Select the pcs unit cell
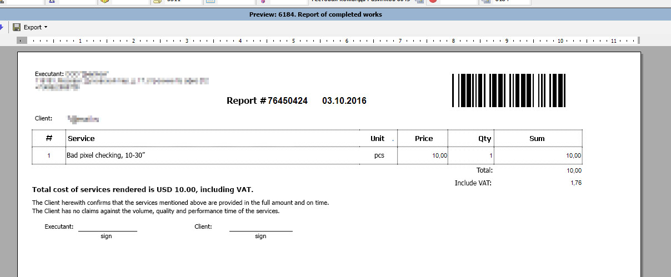The image size is (671, 277). tap(379, 155)
